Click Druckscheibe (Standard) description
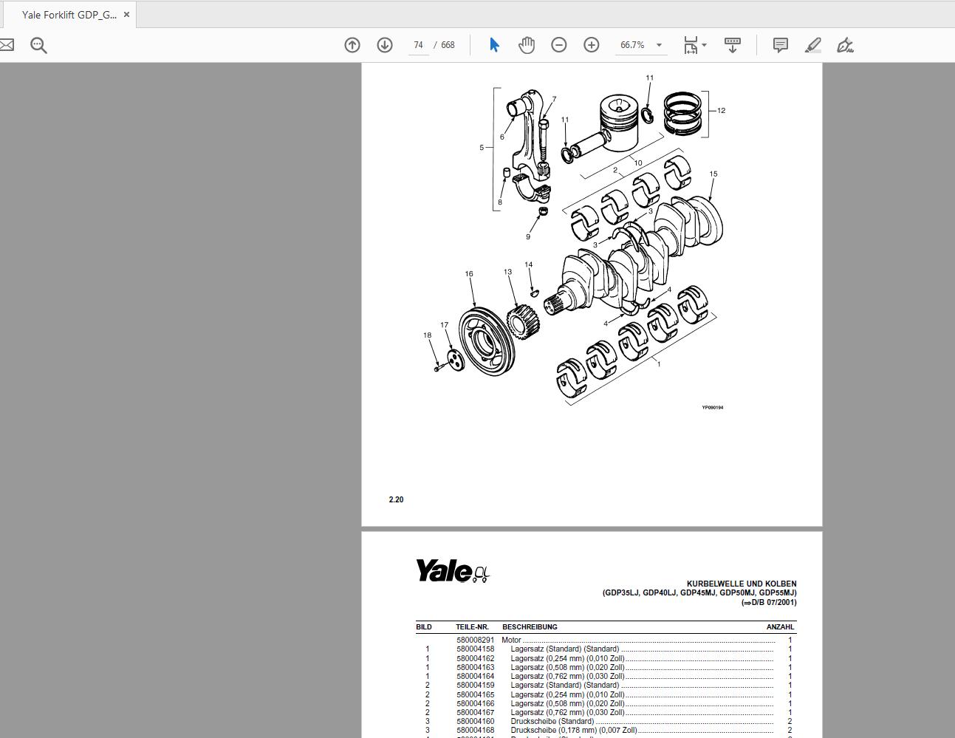The height and width of the screenshot is (738, 955). coord(552,721)
